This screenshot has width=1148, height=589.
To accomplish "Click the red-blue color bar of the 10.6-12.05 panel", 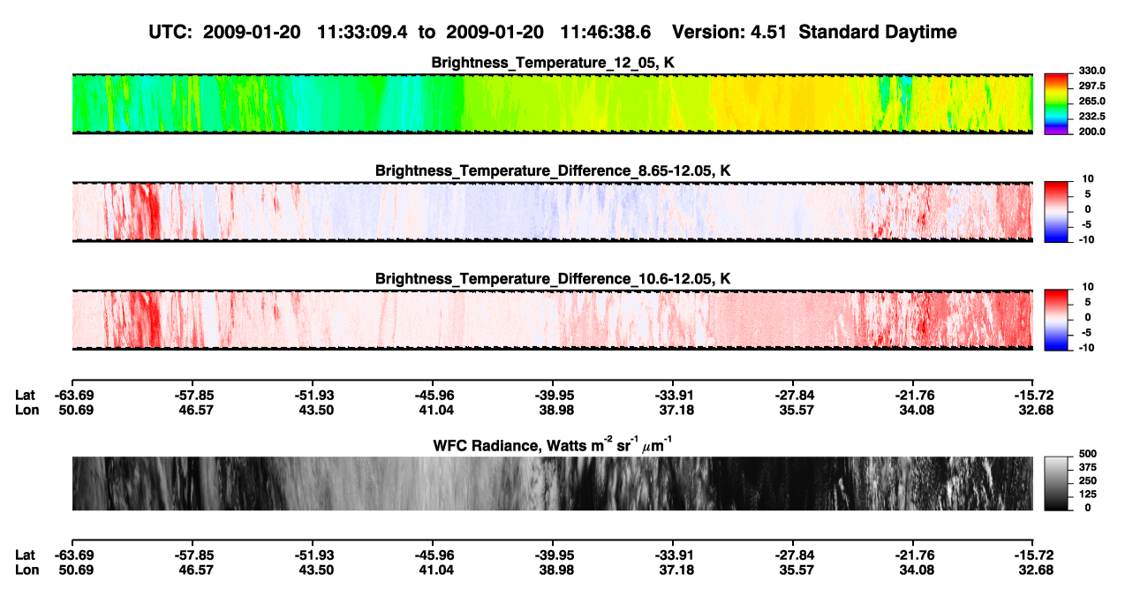I will point(1057,320).
